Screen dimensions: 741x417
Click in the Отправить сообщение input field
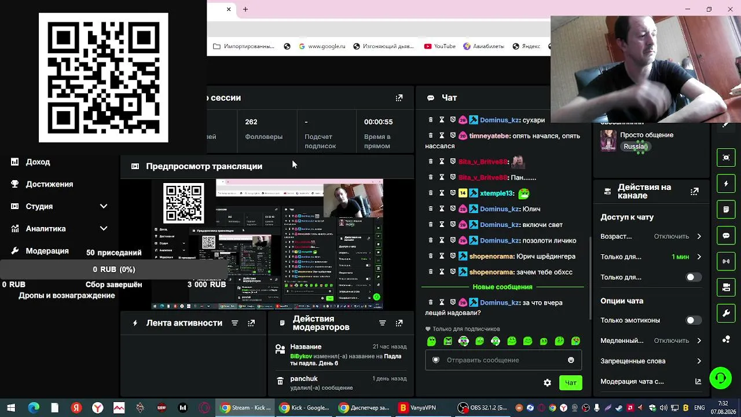tap(502, 360)
